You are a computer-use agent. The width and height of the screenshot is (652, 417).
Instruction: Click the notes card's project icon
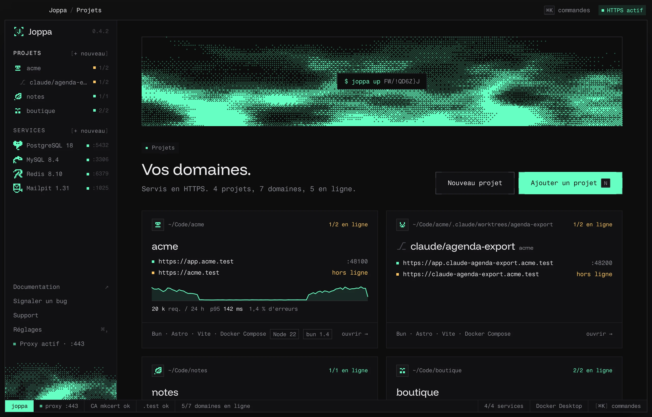point(158,370)
